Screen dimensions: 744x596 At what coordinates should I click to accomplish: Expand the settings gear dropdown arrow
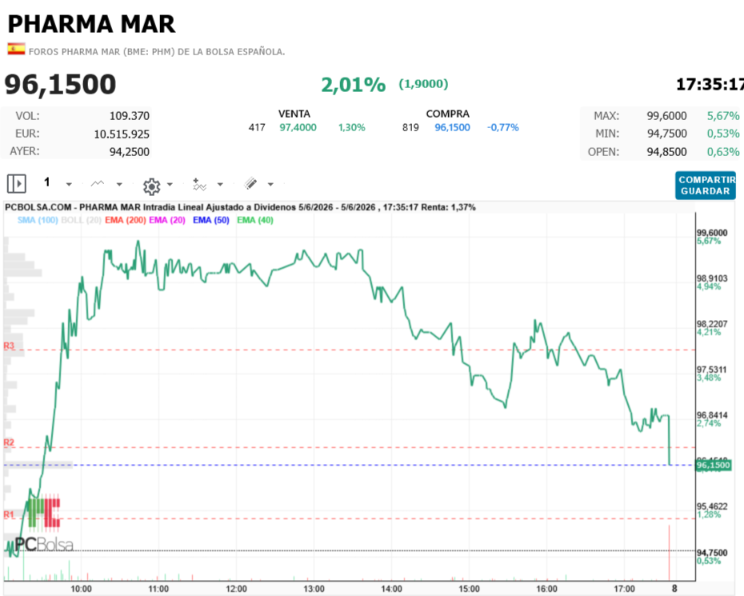[170, 184]
